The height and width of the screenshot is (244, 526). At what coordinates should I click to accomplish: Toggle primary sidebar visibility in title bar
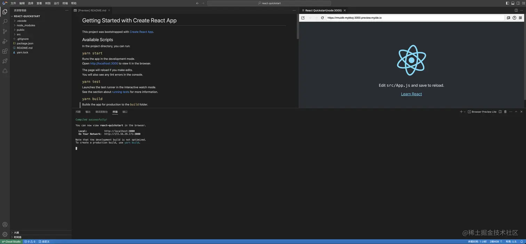[507, 3]
